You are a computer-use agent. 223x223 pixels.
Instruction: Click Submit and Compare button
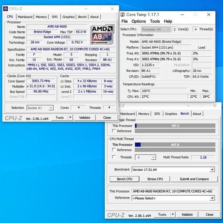[194, 179]
